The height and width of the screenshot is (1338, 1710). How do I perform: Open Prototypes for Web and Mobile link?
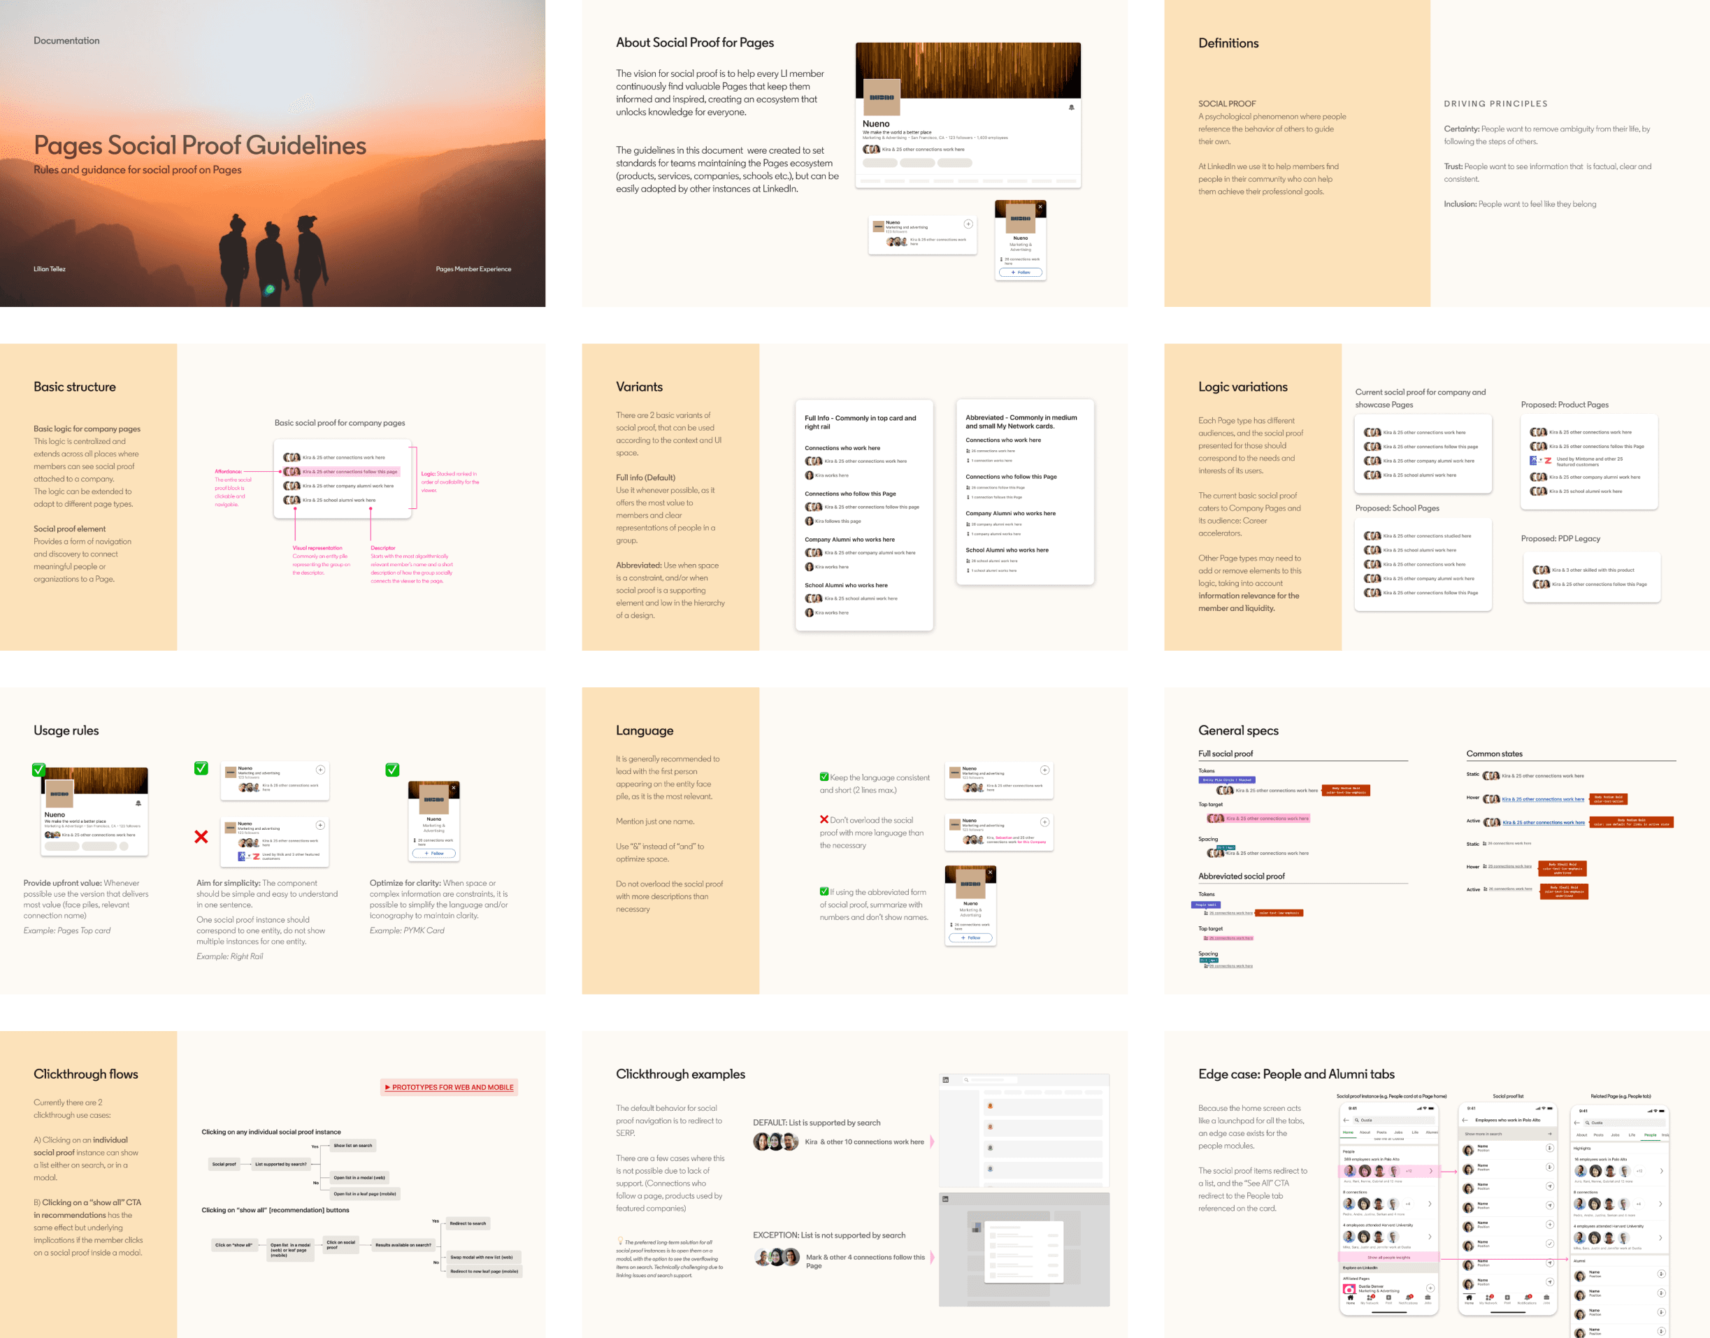point(450,1087)
